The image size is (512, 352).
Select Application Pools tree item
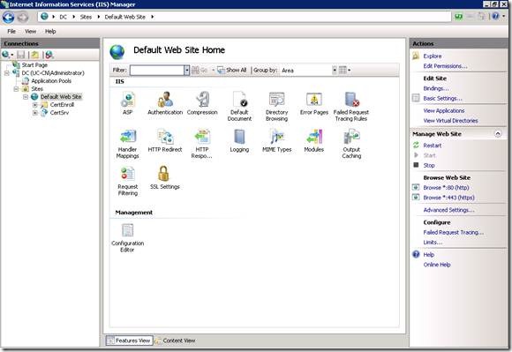[51, 81]
